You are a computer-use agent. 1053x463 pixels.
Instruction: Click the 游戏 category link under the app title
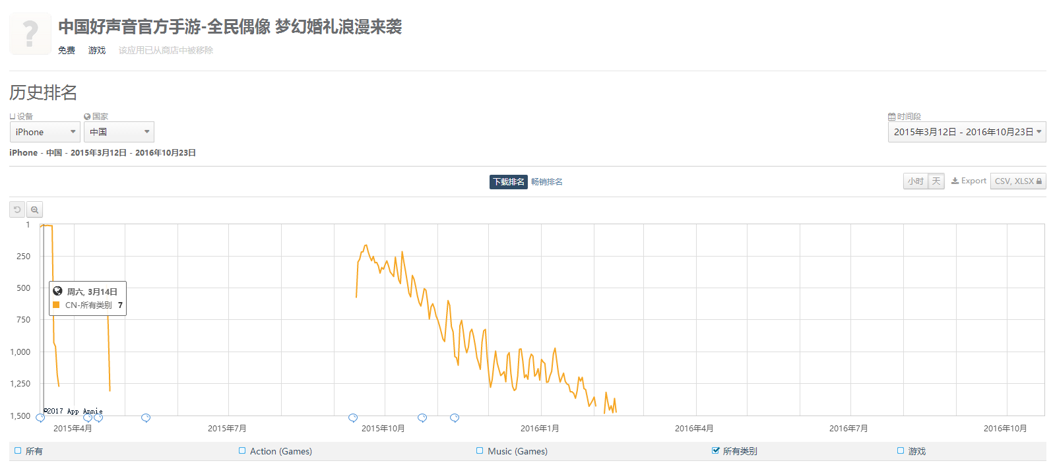pos(97,50)
